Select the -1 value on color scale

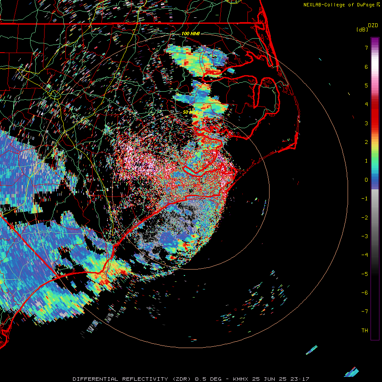(x=365, y=199)
